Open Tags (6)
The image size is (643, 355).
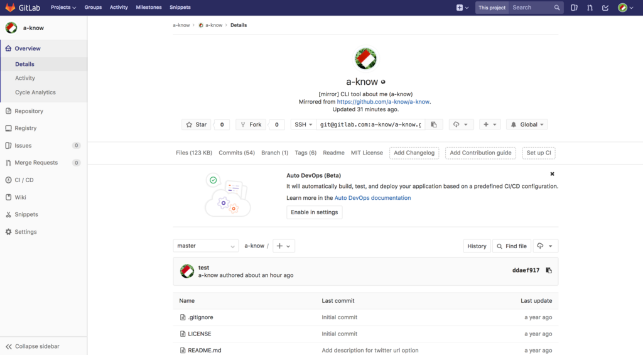tap(306, 153)
